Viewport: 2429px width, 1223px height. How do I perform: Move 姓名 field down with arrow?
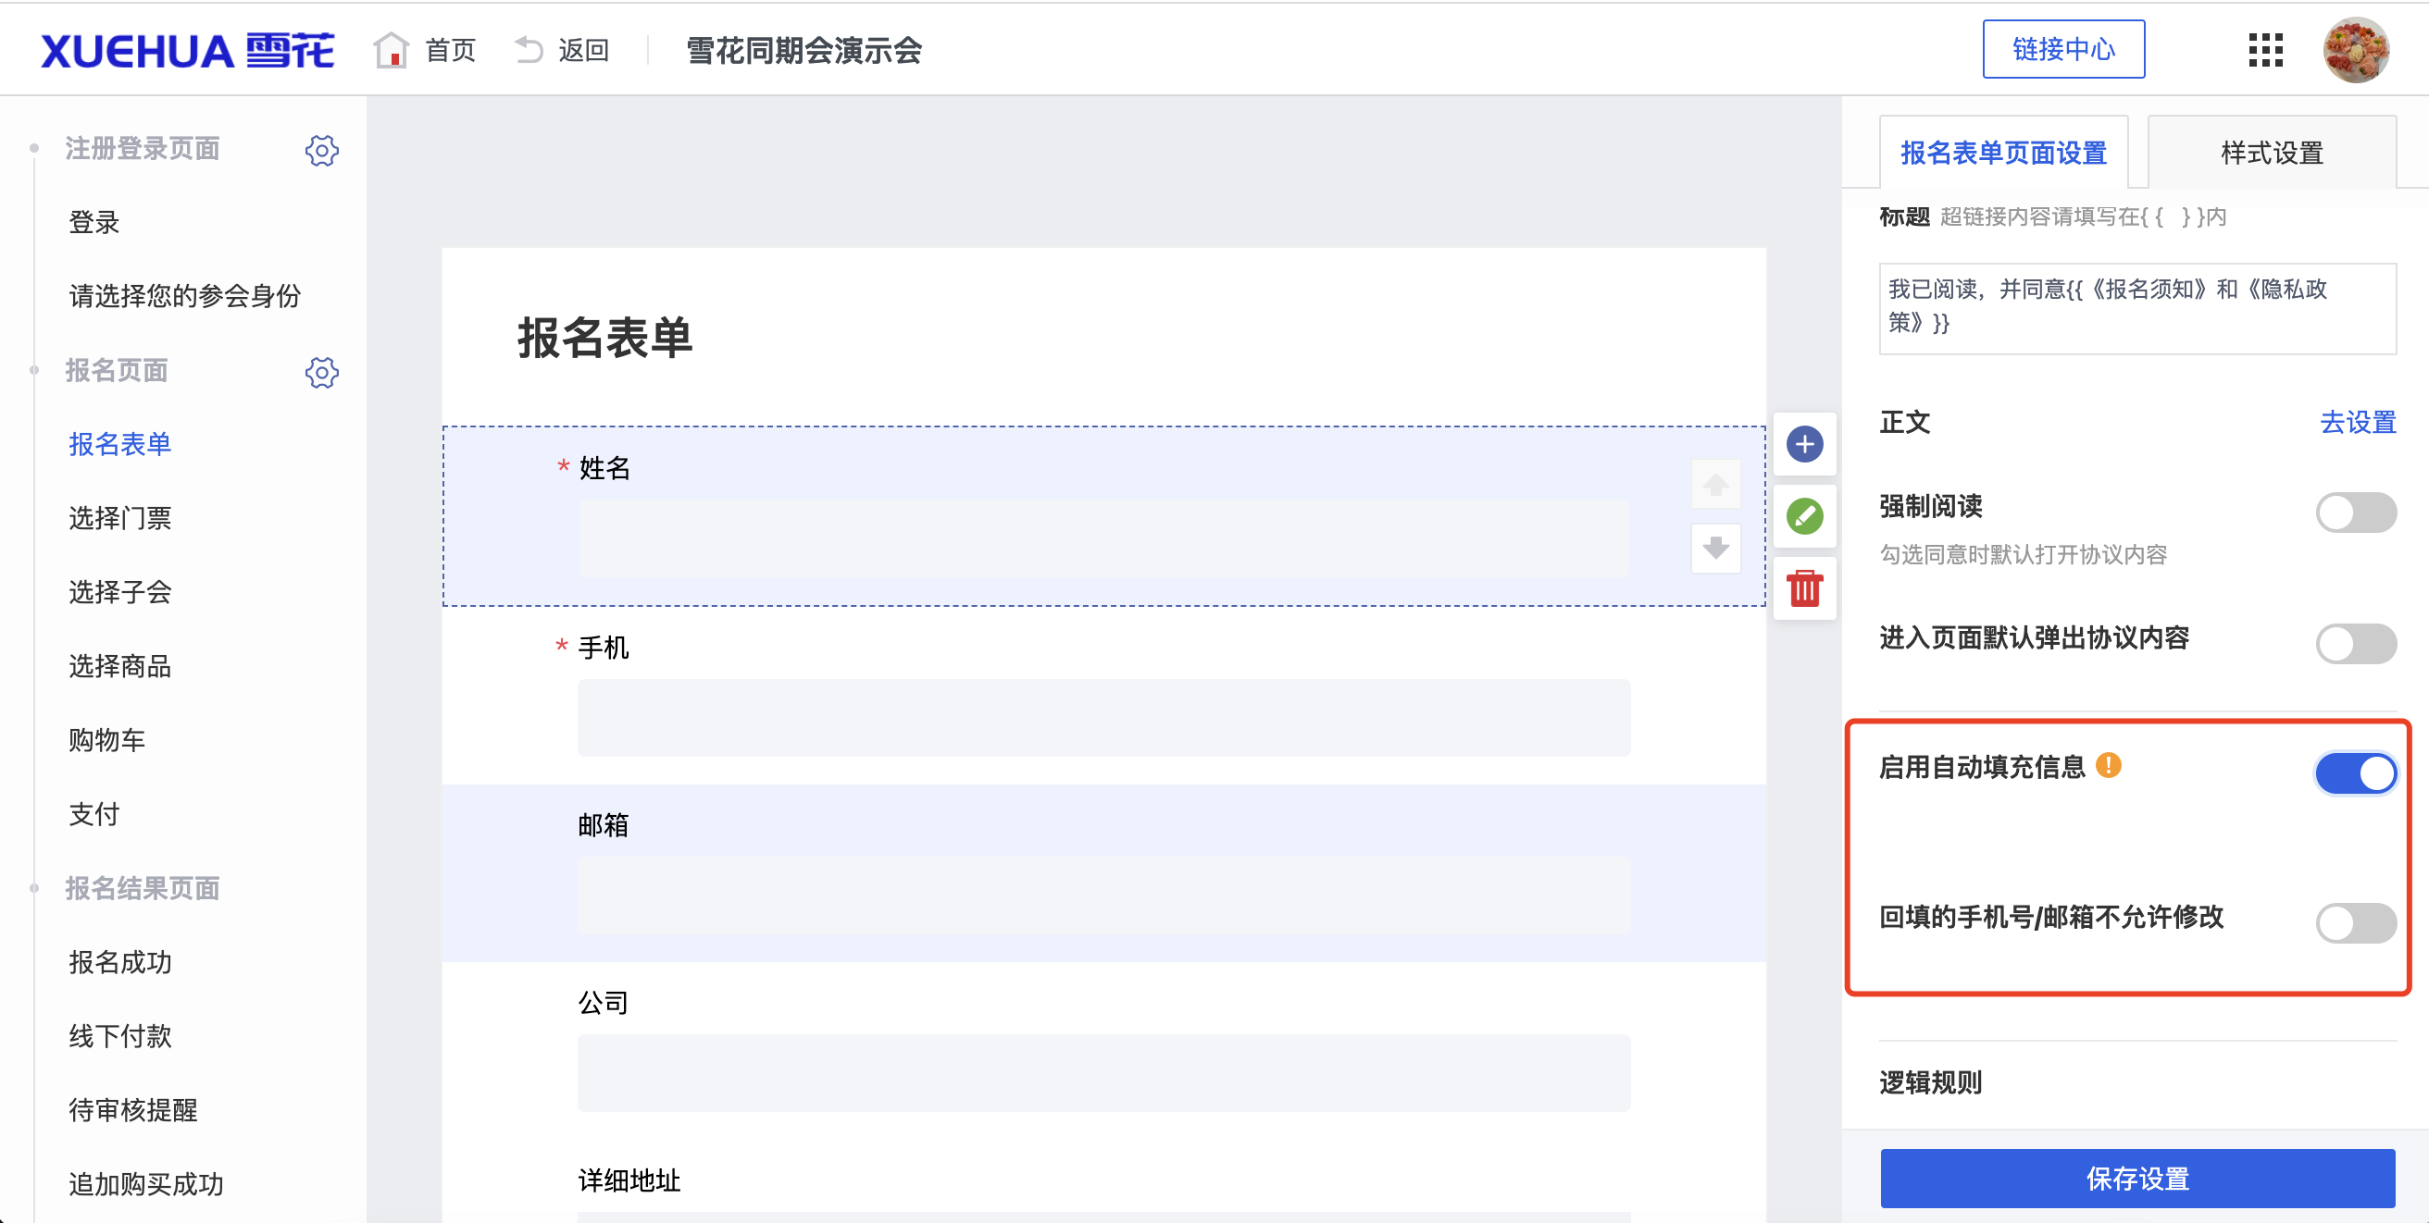click(1715, 548)
